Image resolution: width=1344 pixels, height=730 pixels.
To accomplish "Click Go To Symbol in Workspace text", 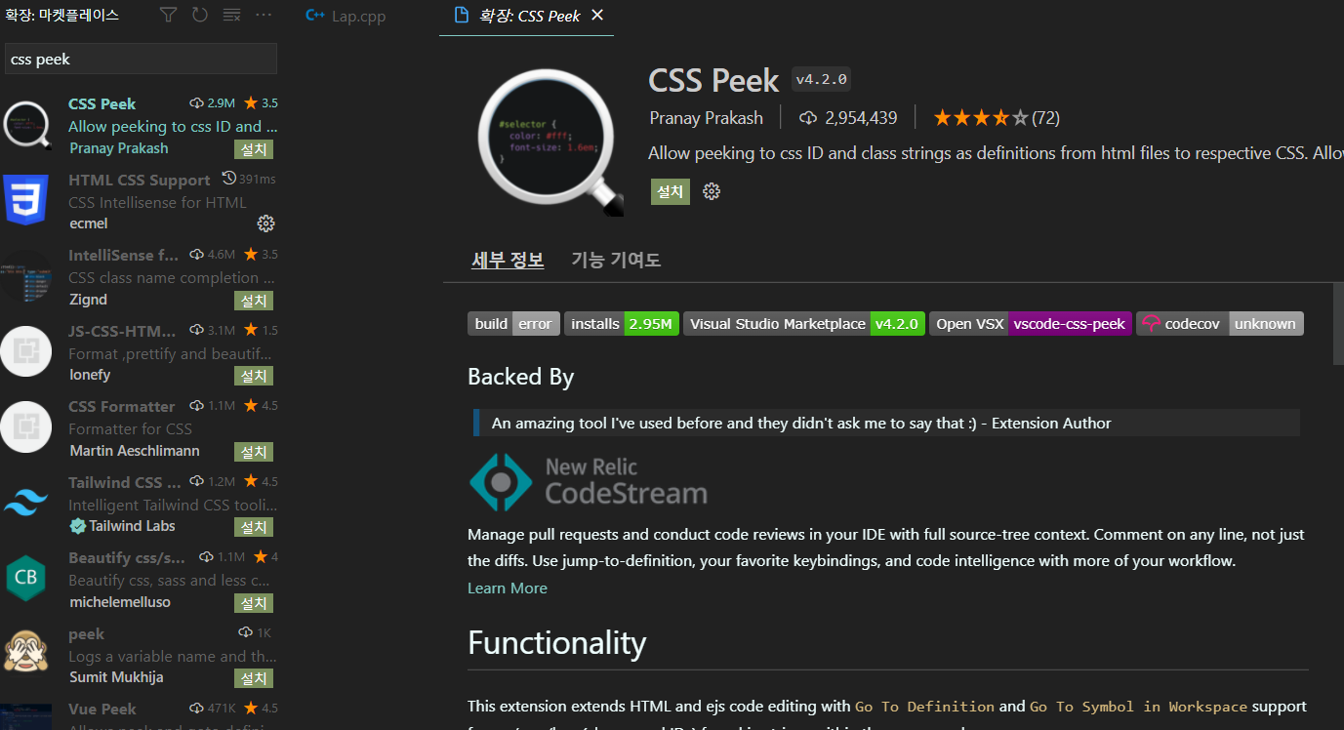I will coord(1138,707).
